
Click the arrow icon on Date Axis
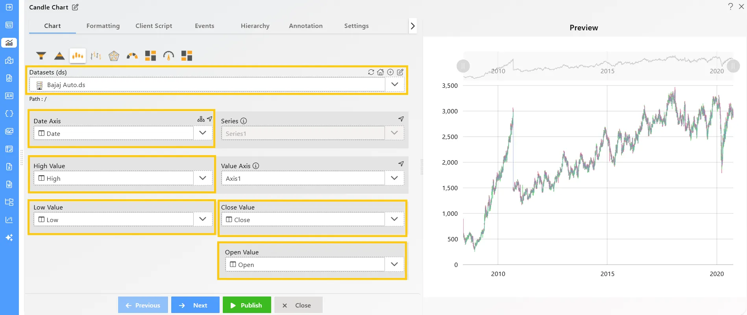point(210,119)
